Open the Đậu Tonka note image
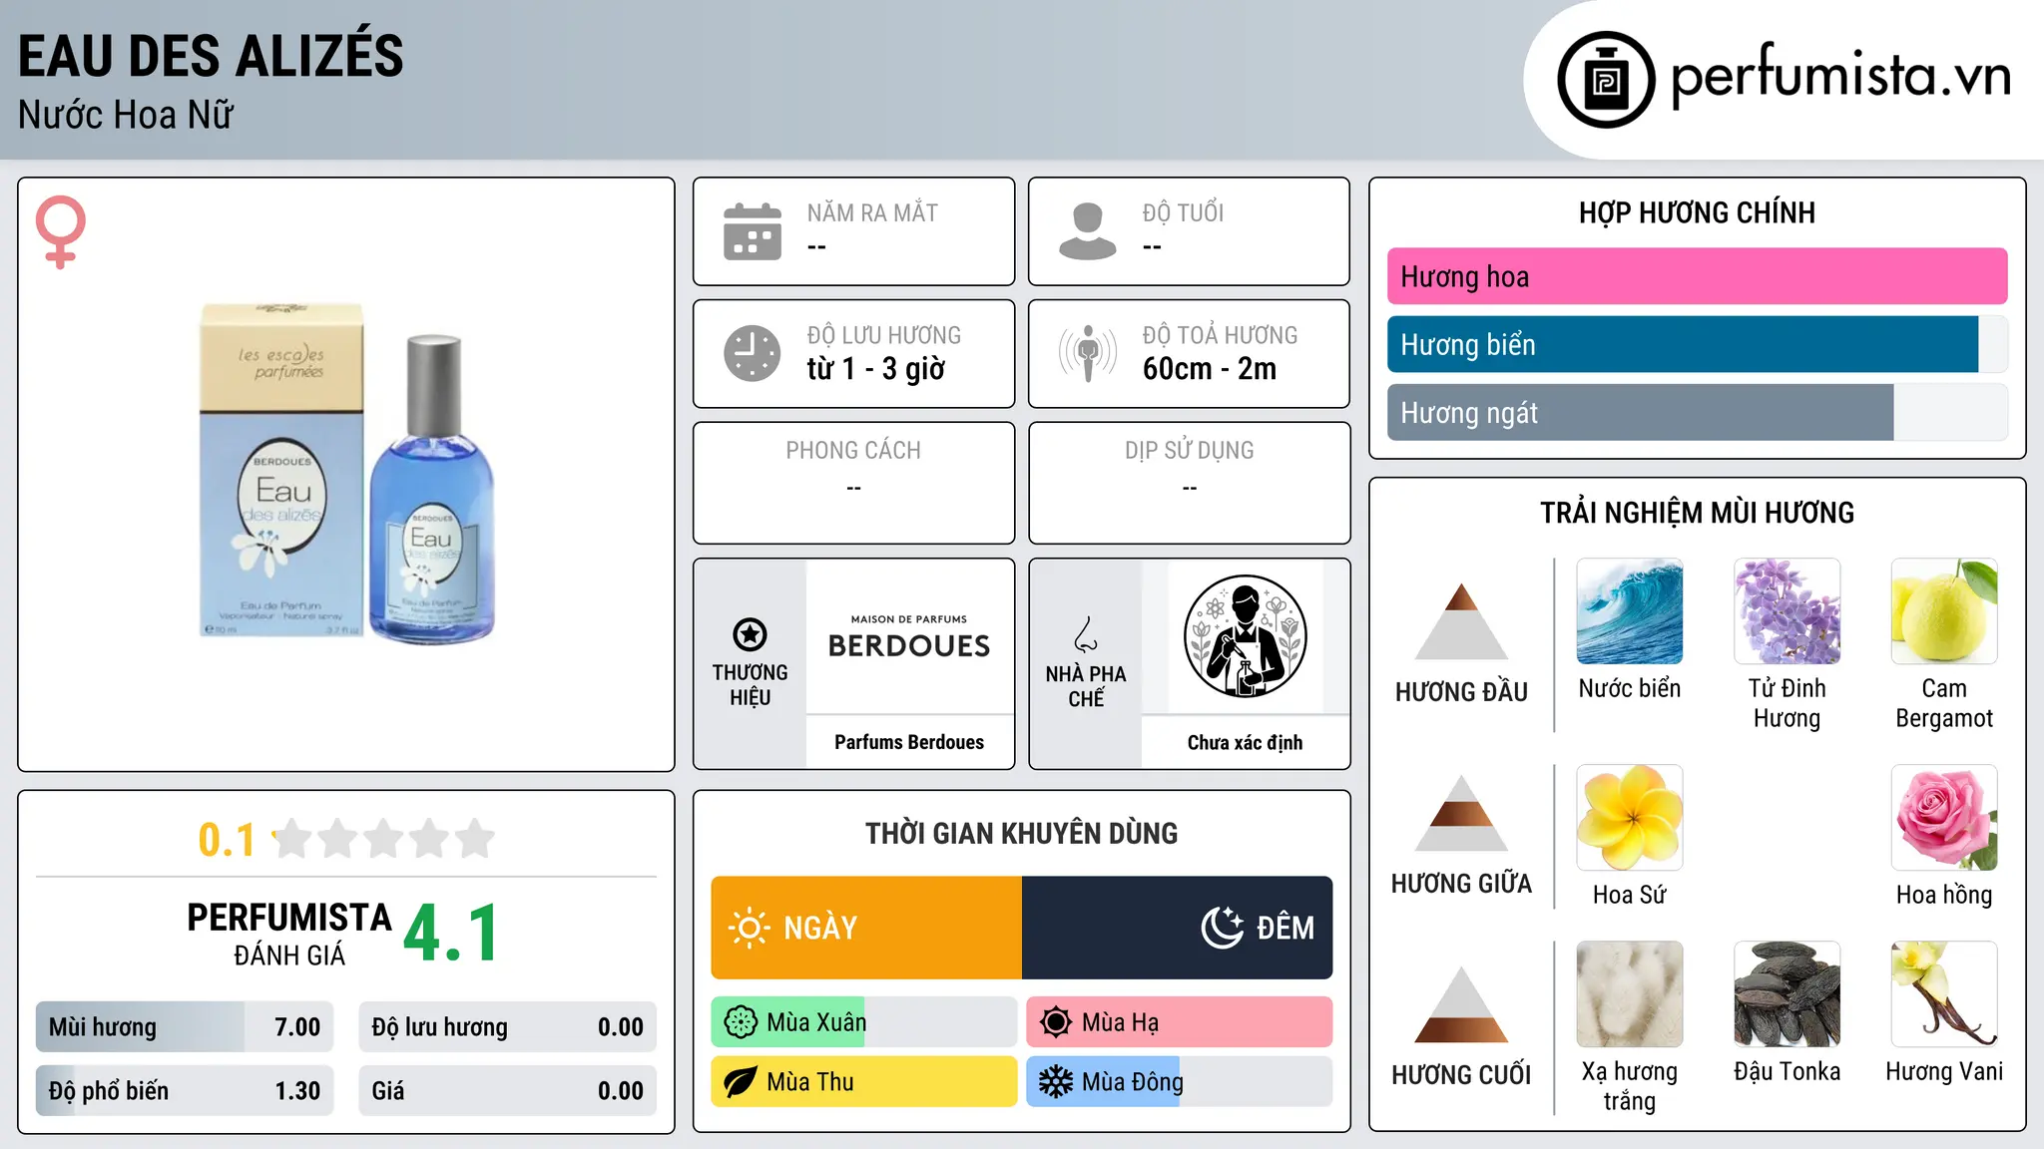The width and height of the screenshot is (2044, 1149). pyautogui.click(x=1788, y=994)
